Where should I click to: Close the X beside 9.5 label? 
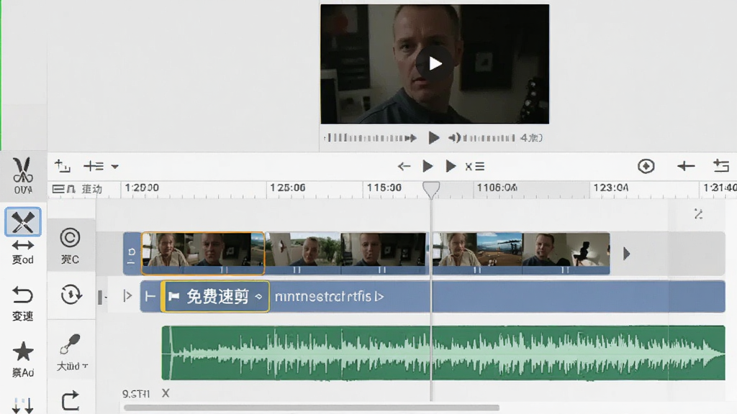coord(166,393)
